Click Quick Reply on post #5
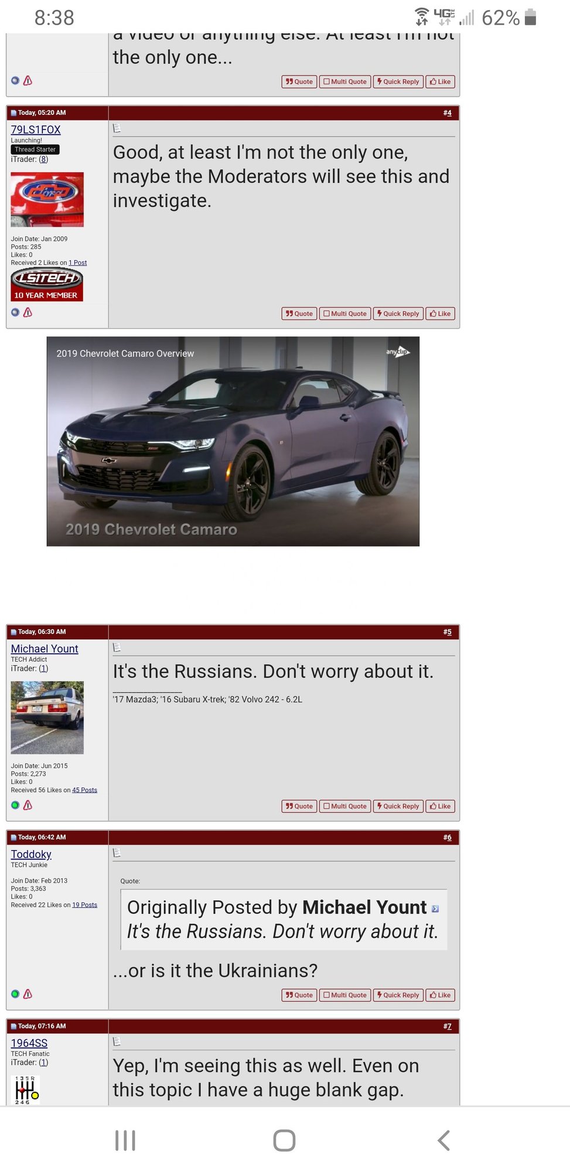The height and width of the screenshot is (1172, 570). tap(398, 806)
